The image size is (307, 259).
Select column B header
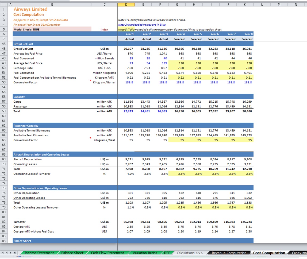52,4
